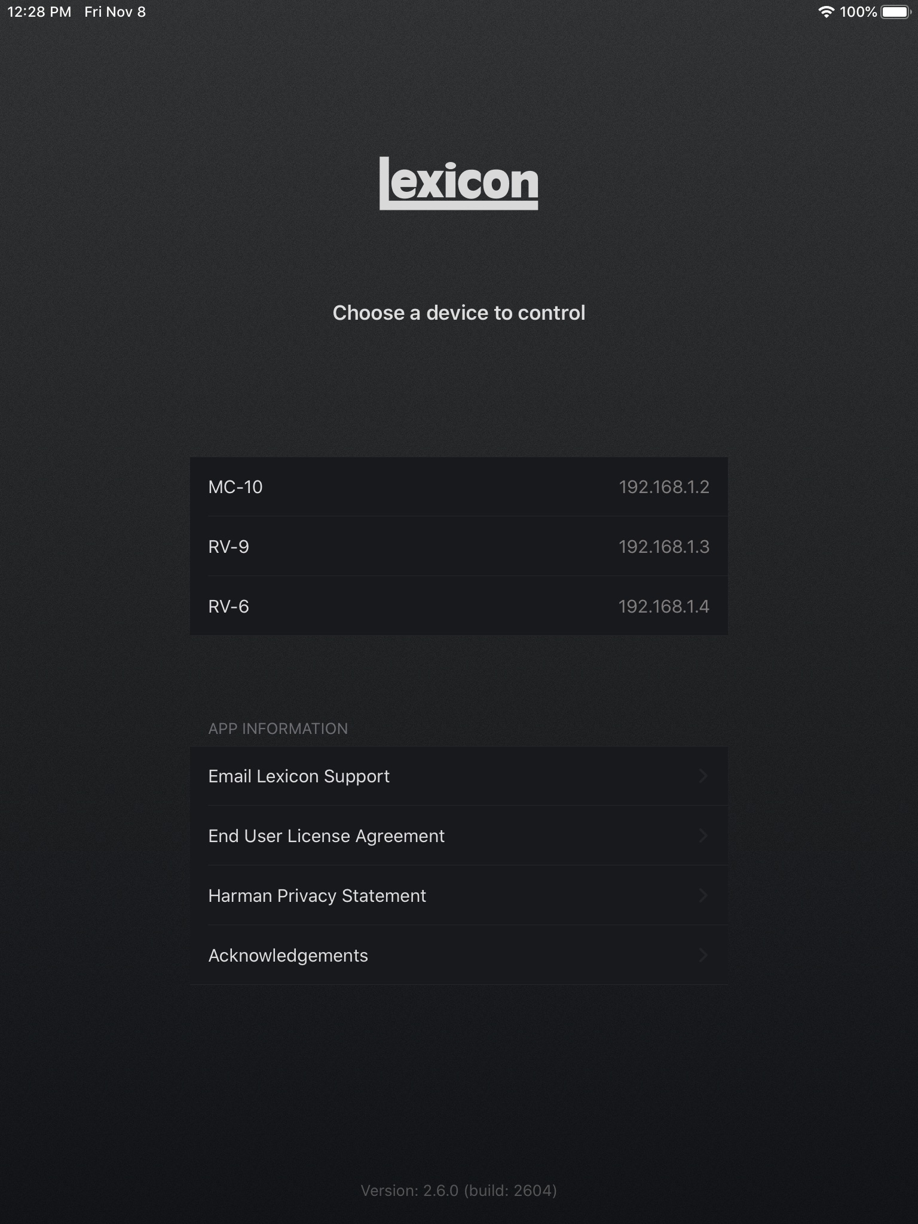Click the chevron arrow next to Acknowledgements
Image resolution: width=918 pixels, height=1224 pixels.
(703, 956)
